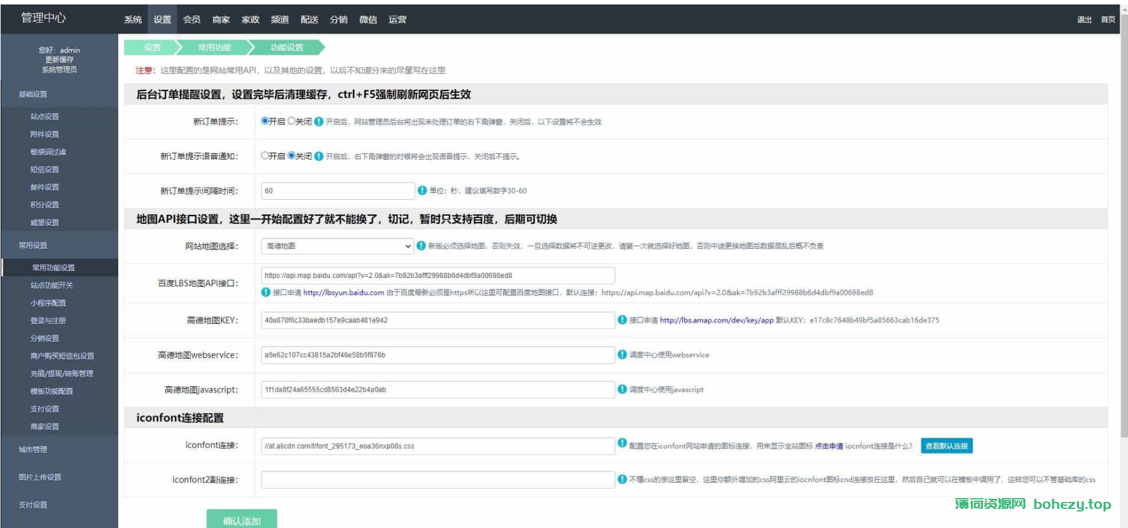Click info icon next to iconfont连接 field
Screen dimensions: 1128x528
[x=622, y=443]
